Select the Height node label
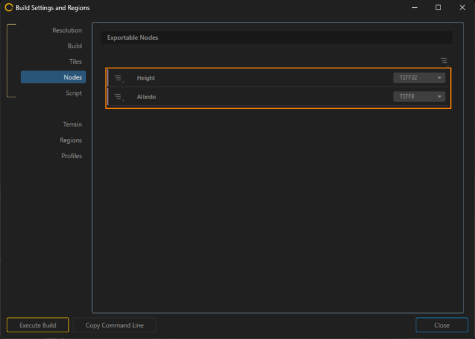 click(x=146, y=78)
